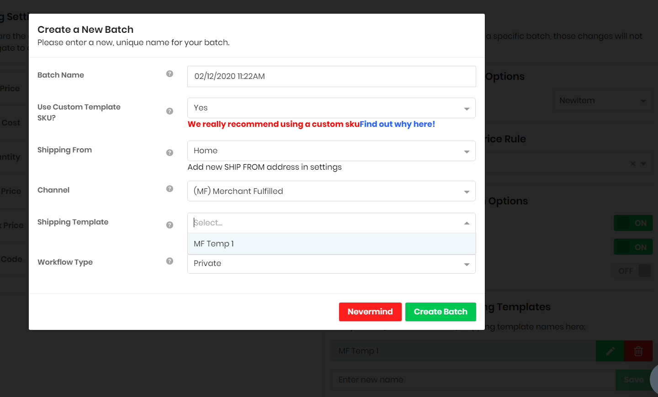Open the NewItem dropdown in the background page
The width and height of the screenshot is (658, 397).
[x=603, y=100]
